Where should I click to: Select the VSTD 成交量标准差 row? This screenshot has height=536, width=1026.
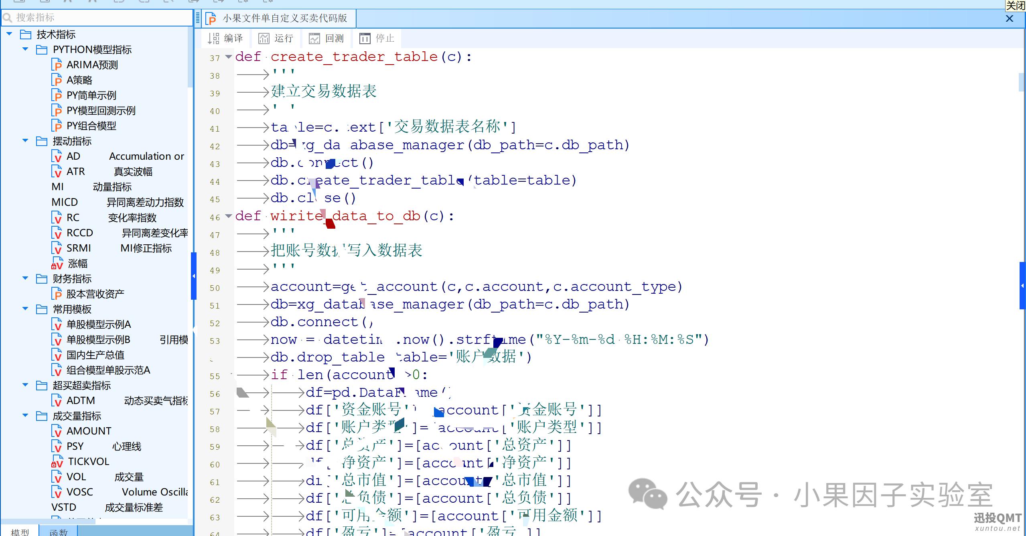click(107, 508)
